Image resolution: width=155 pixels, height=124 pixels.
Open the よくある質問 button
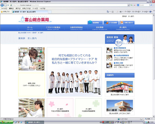pyautogui.click(x=111, y=23)
